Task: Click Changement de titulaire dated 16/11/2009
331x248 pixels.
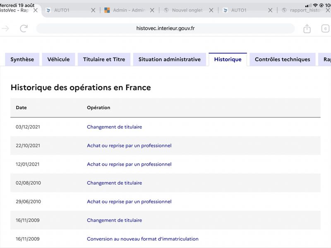Action: pos(115,220)
